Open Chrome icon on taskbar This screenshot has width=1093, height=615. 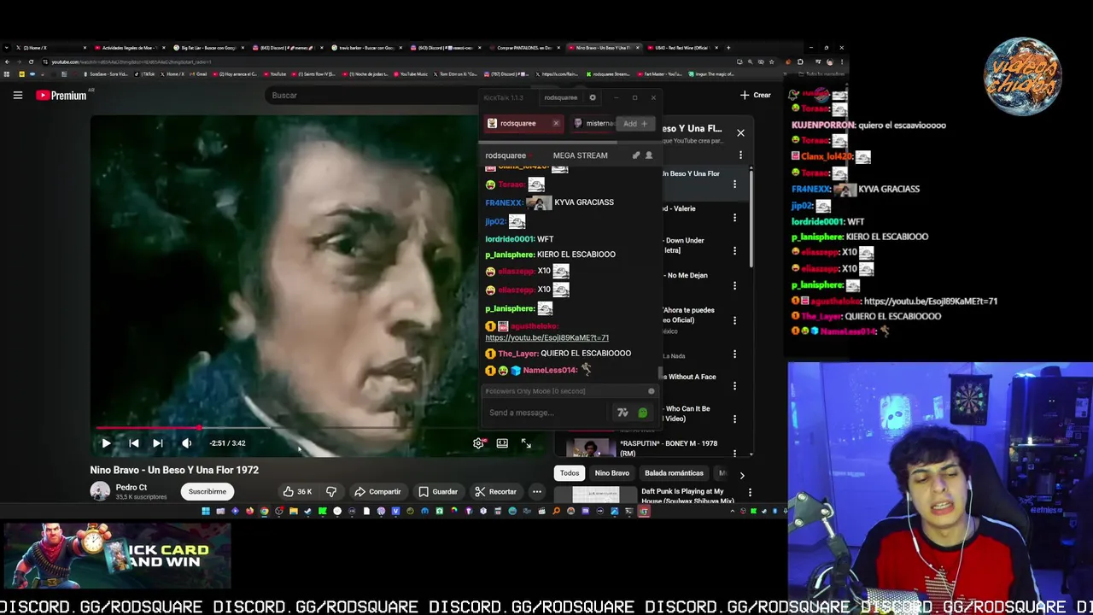coord(264,512)
